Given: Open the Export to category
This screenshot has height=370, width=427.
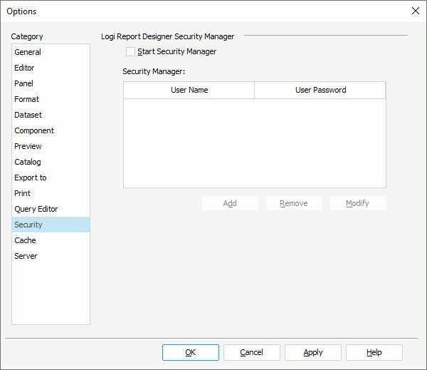Looking at the screenshot, I should pyautogui.click(x=30, y=178).
